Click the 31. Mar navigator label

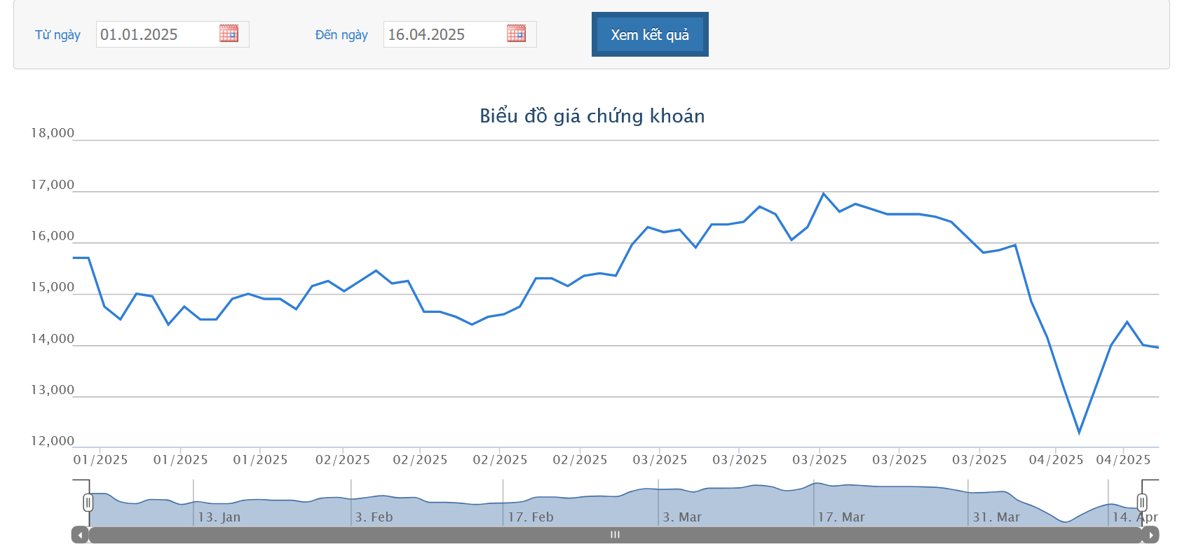pos(996,517)
